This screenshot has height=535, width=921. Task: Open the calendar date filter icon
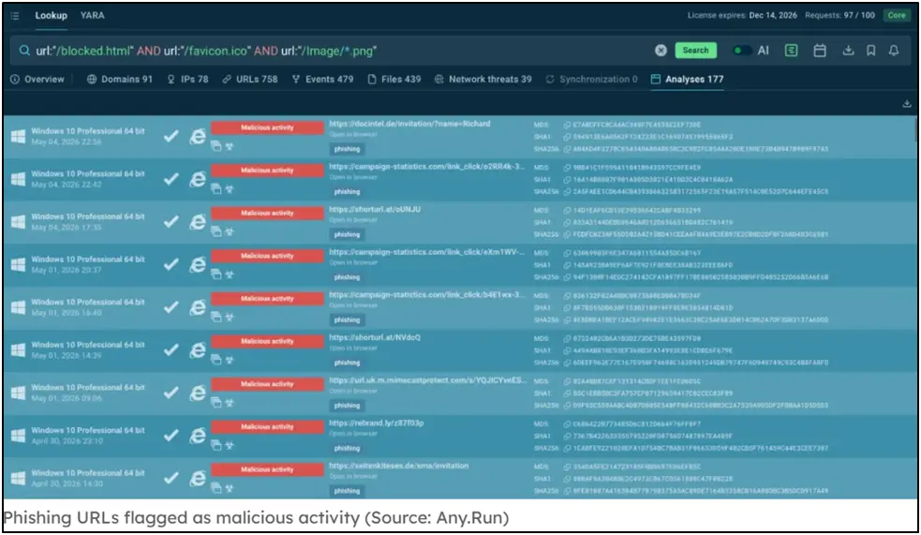coord(820,51)
